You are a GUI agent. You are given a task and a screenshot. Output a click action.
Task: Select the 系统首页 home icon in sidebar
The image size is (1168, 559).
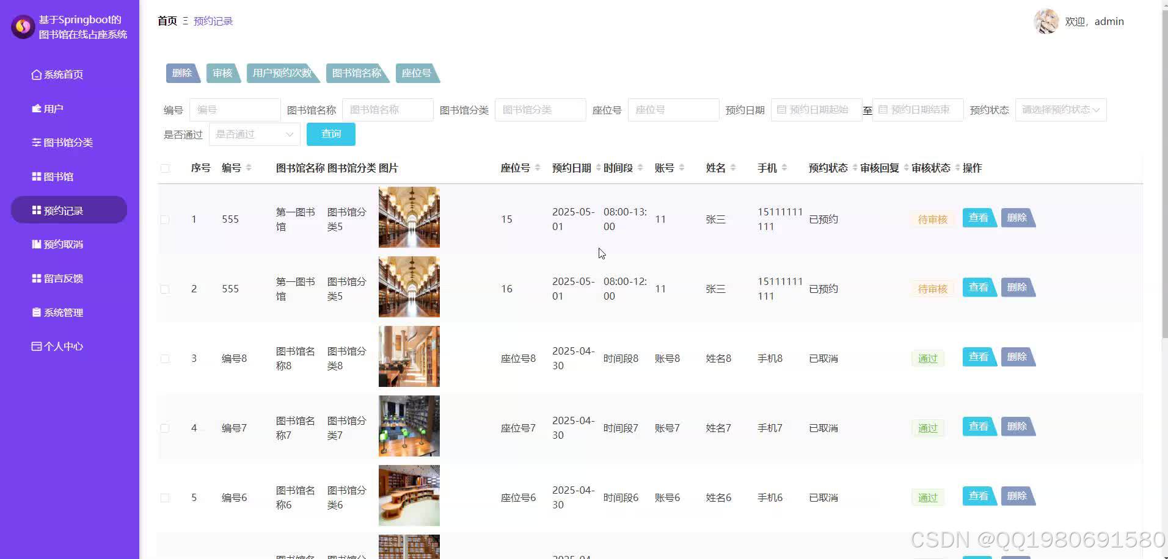36,74
